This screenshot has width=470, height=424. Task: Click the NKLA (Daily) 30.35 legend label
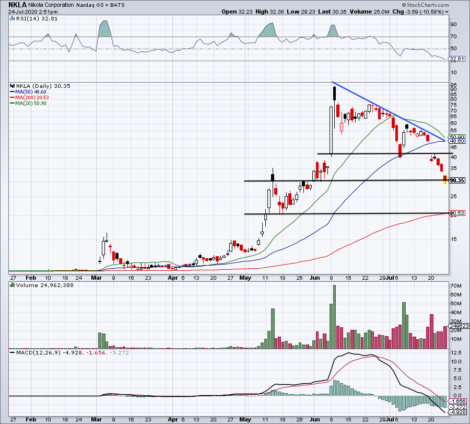coord(43,86)
